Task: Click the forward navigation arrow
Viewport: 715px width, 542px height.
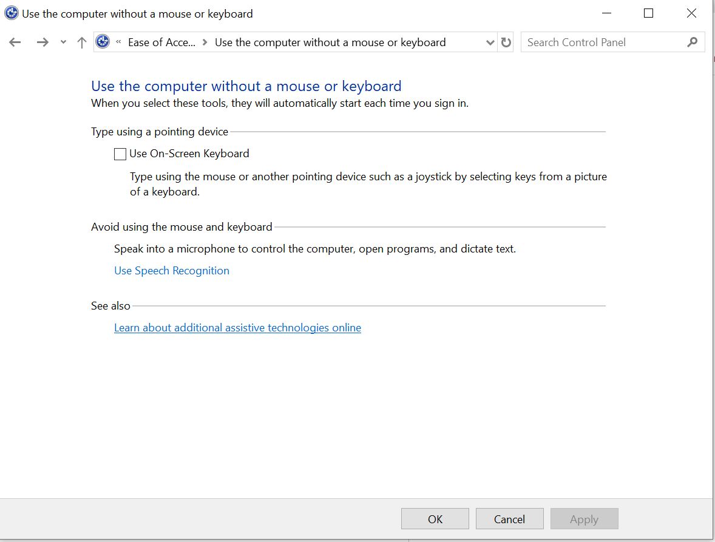Action: pyautogui.click(x=42, y=42)
